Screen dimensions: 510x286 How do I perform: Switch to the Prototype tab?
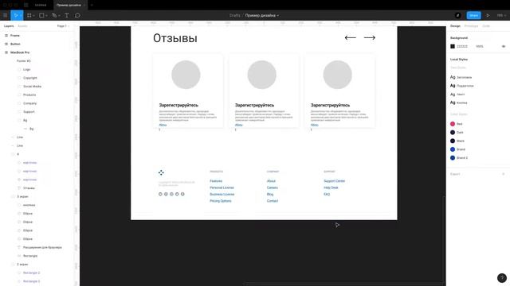[x=471, y=26]
